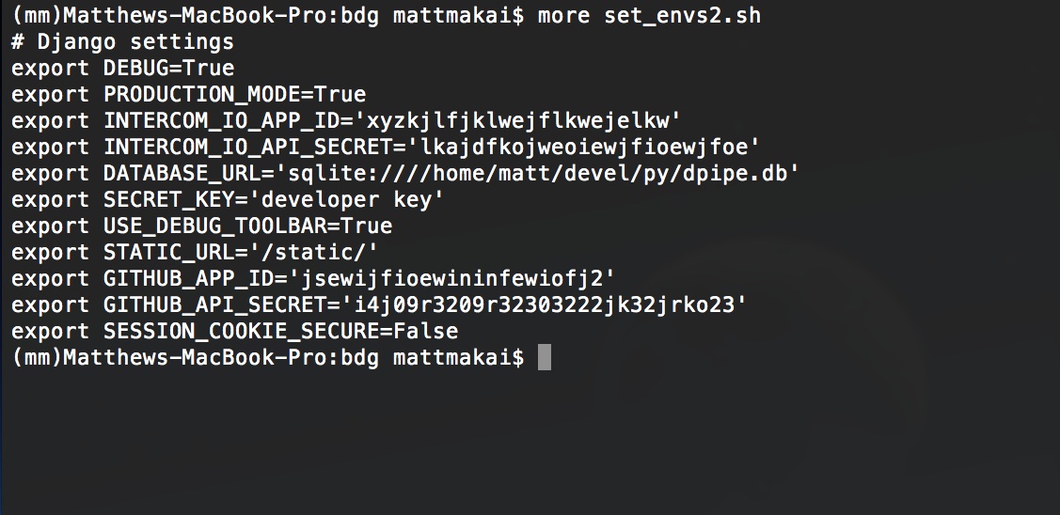Click the 'more set_envs2.sh' command text
This screenshot has height=515, width=1060.
pyautogui.click(x=649, y=15)
